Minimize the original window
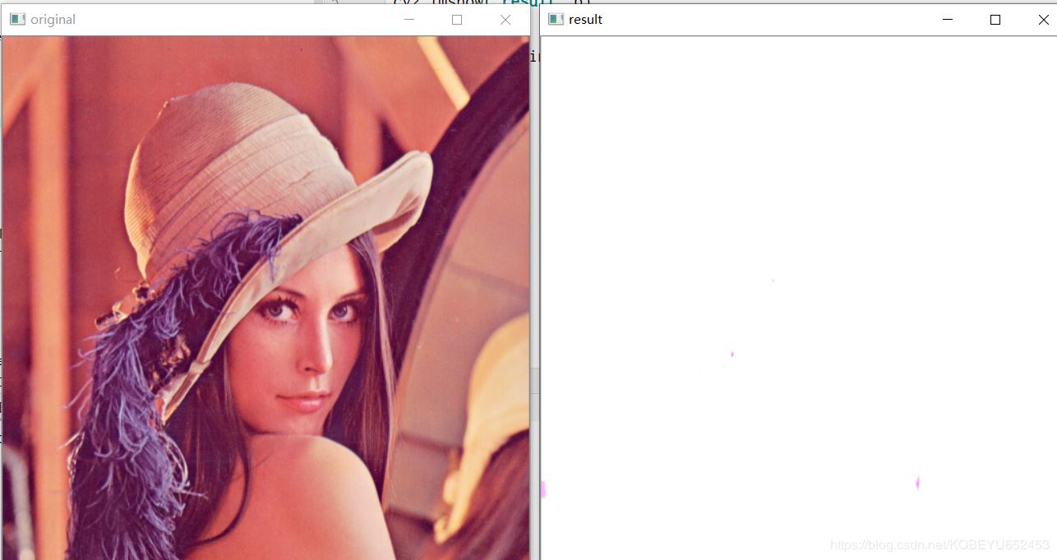 pyautogui.click(x=409, y=20)
